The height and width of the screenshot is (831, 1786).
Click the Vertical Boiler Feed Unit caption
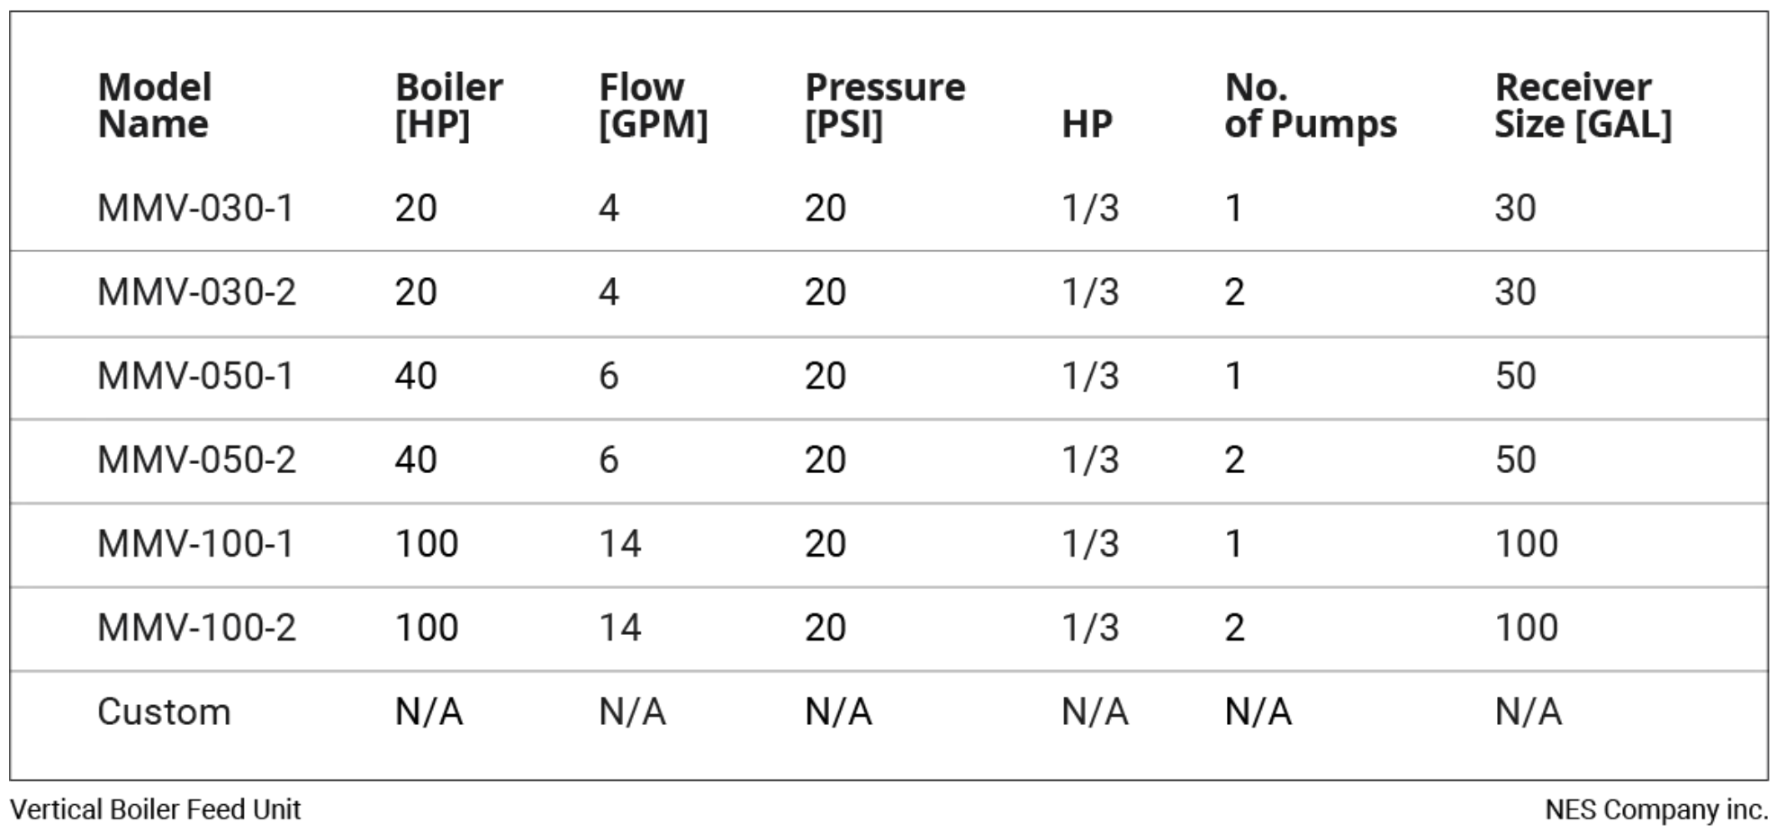click(155, 809)
